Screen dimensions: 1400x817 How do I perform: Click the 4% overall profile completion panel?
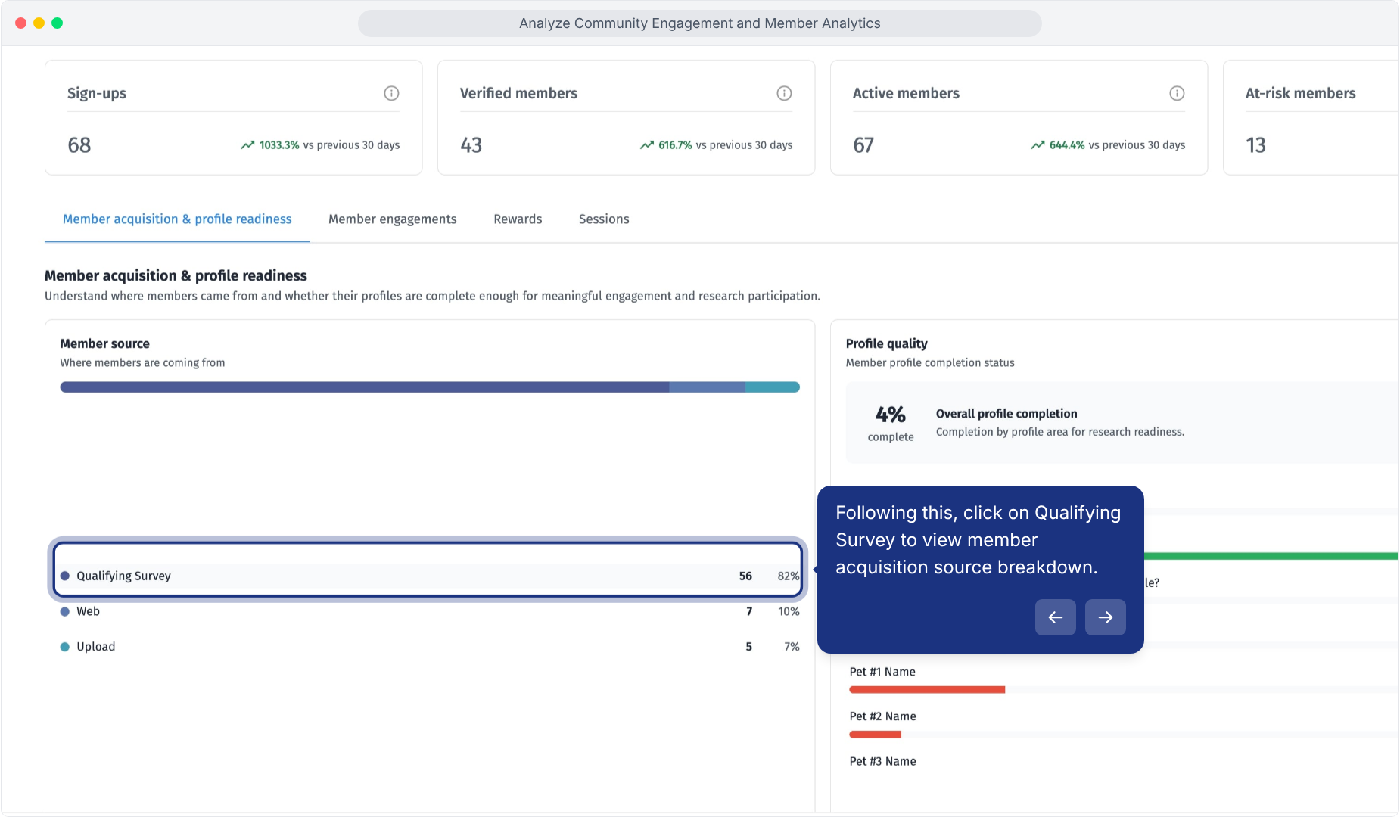tap(1122, 423)
